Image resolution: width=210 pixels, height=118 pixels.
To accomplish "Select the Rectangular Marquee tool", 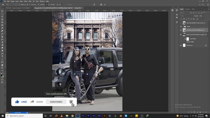I will coord(2,14).
